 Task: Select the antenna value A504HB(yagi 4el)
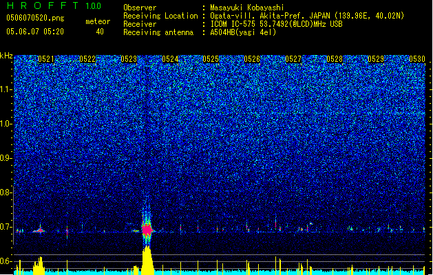(243, 32)
